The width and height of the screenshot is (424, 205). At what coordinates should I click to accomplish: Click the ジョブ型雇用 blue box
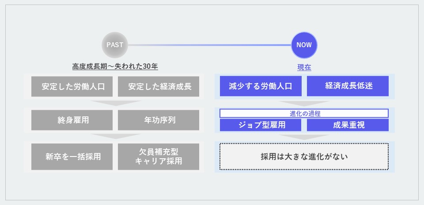261,125
